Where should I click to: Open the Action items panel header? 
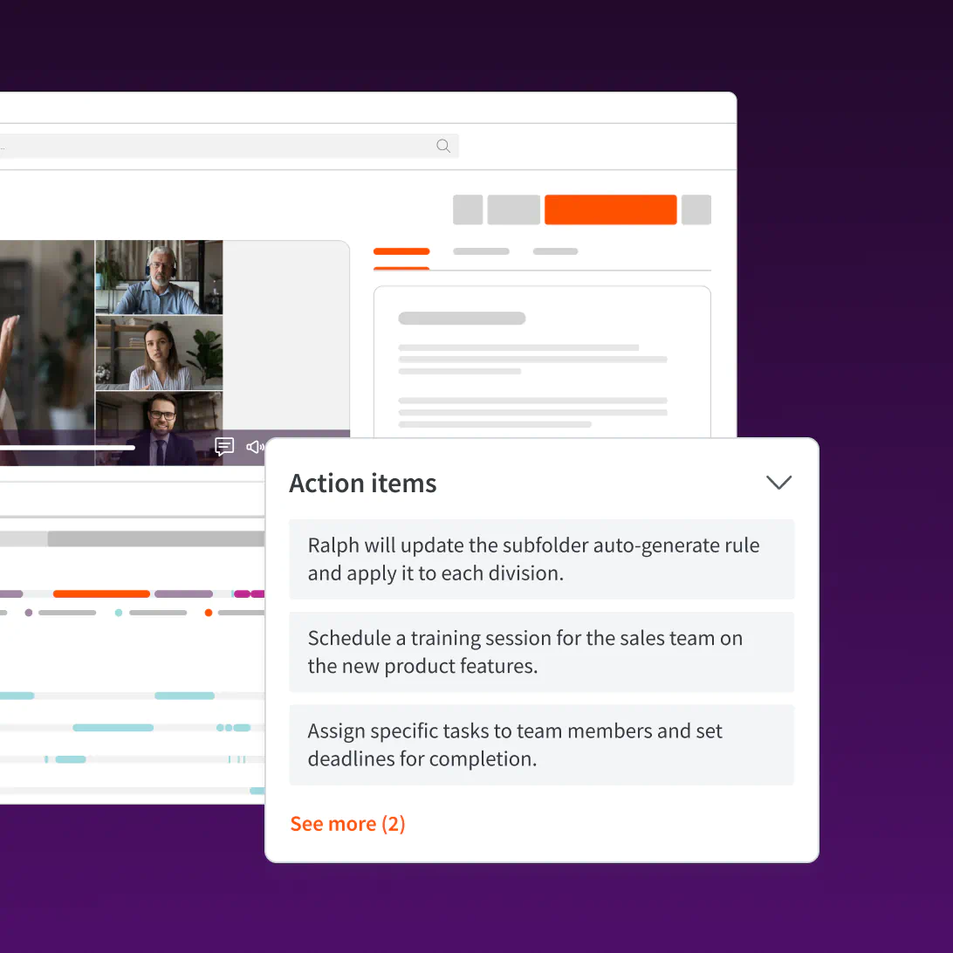(x=363, y=483)
